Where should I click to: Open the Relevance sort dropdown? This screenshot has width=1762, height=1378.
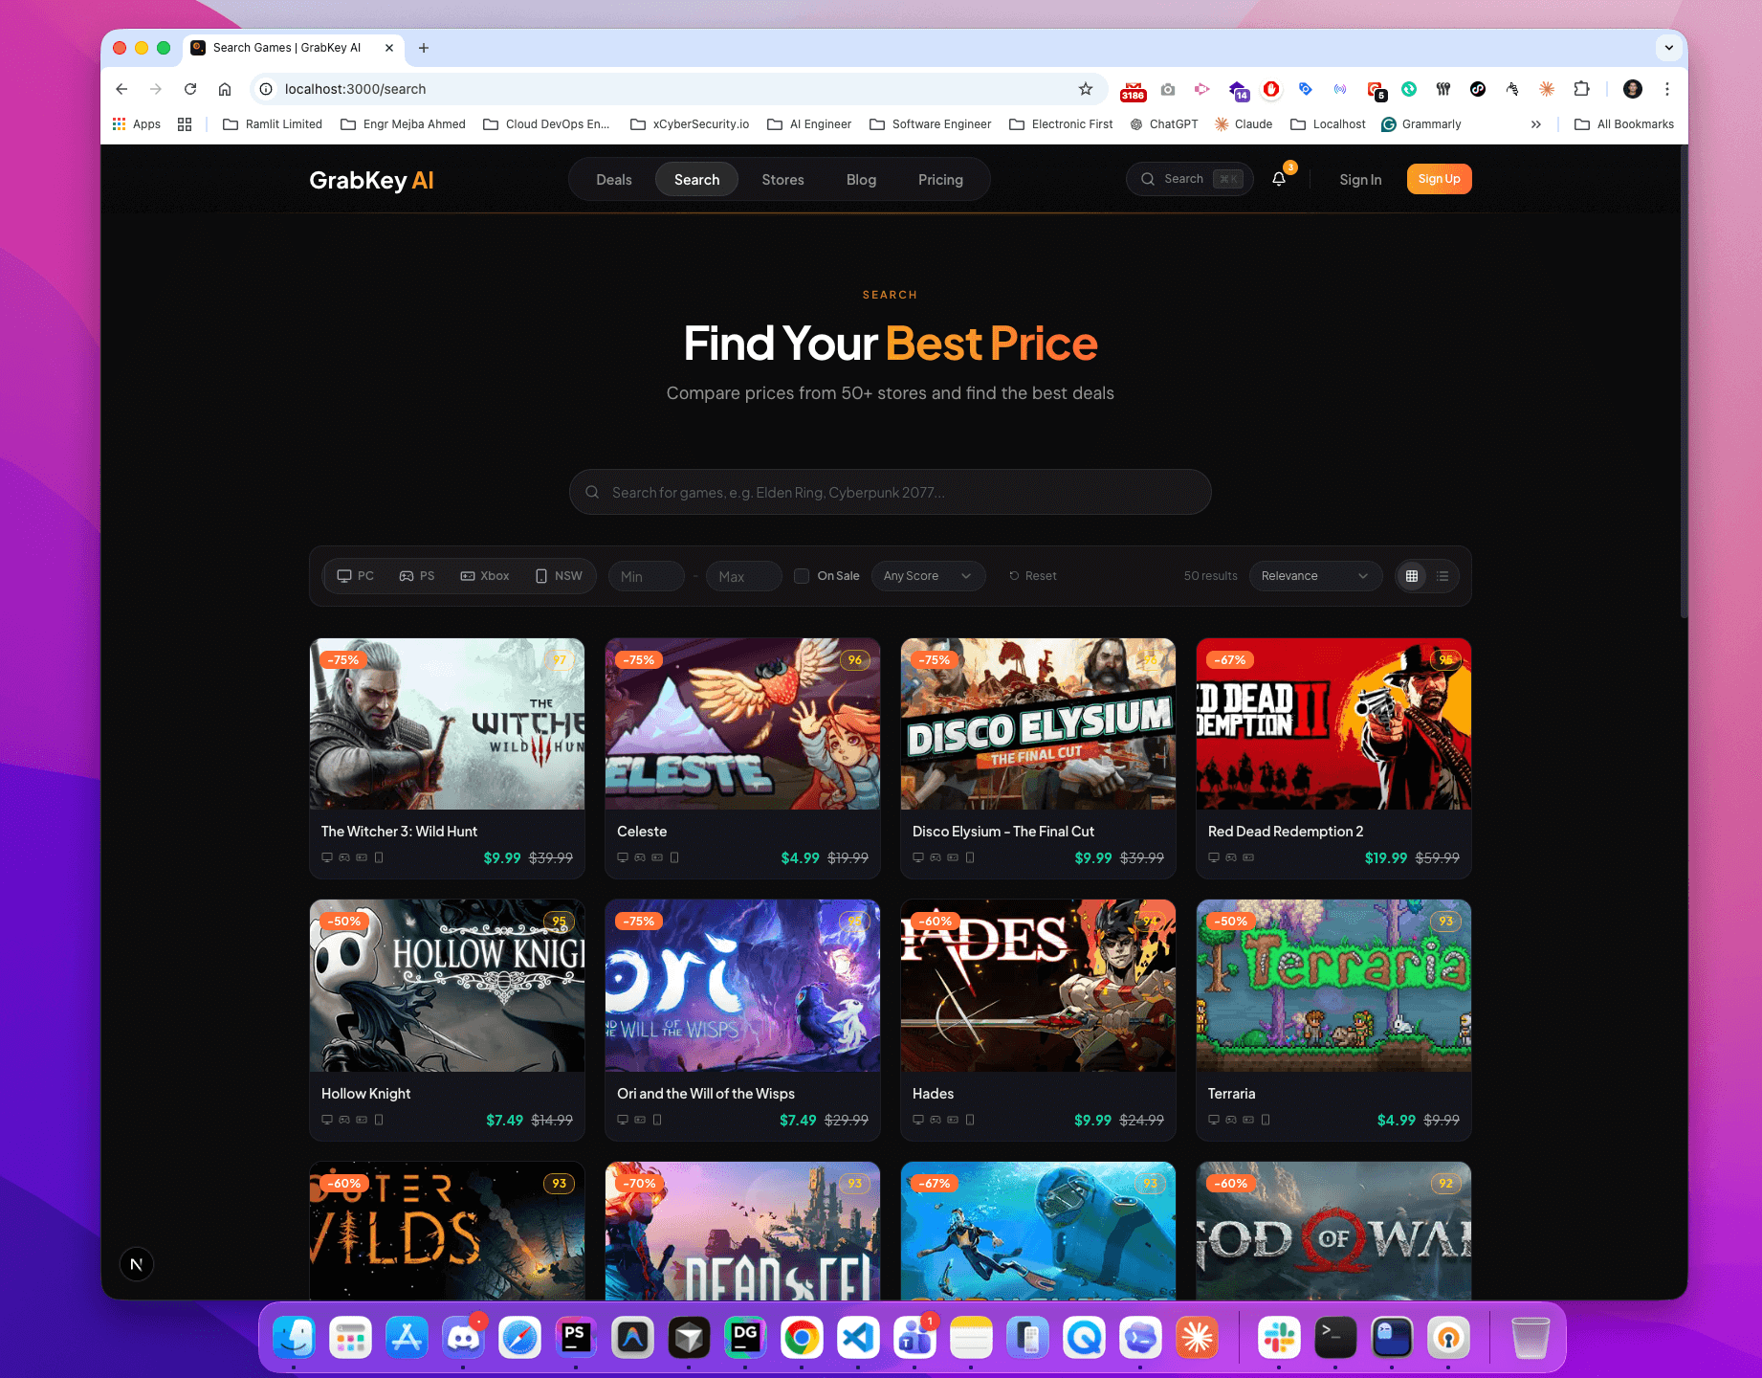click(x=1315, y=575)
